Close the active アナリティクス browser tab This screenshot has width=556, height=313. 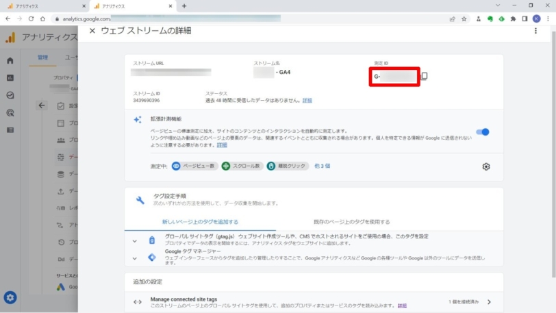tap(170, 6)
